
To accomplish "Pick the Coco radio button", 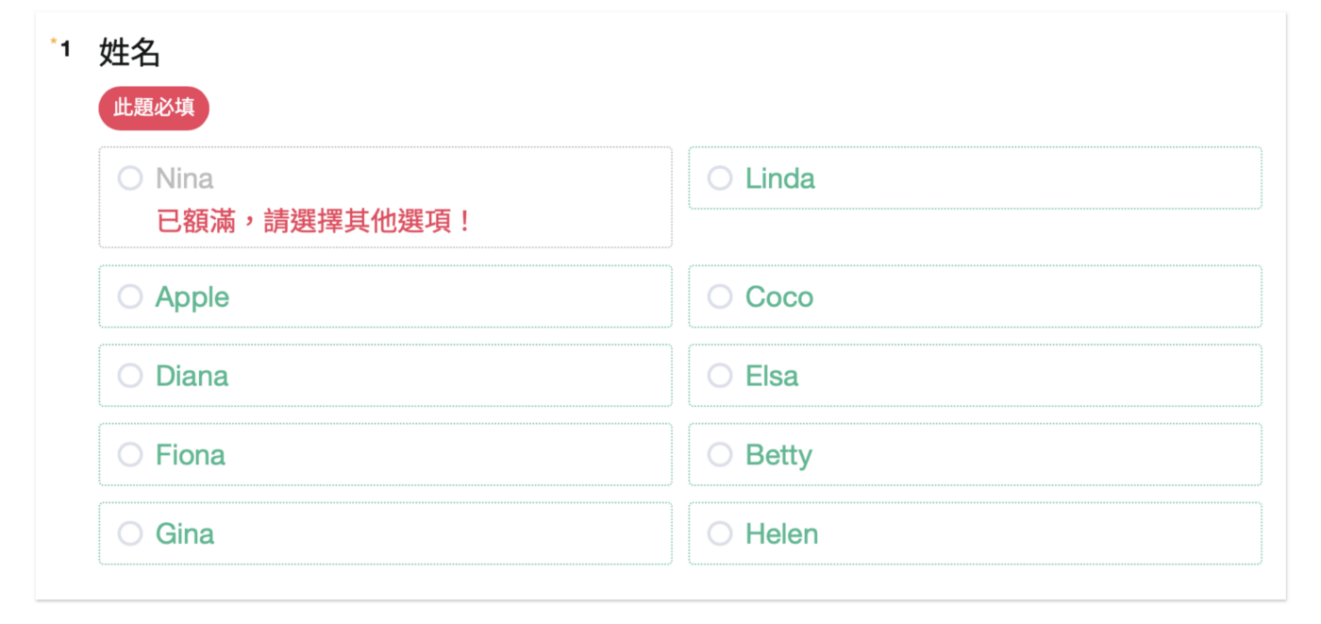I will point(720,297).
